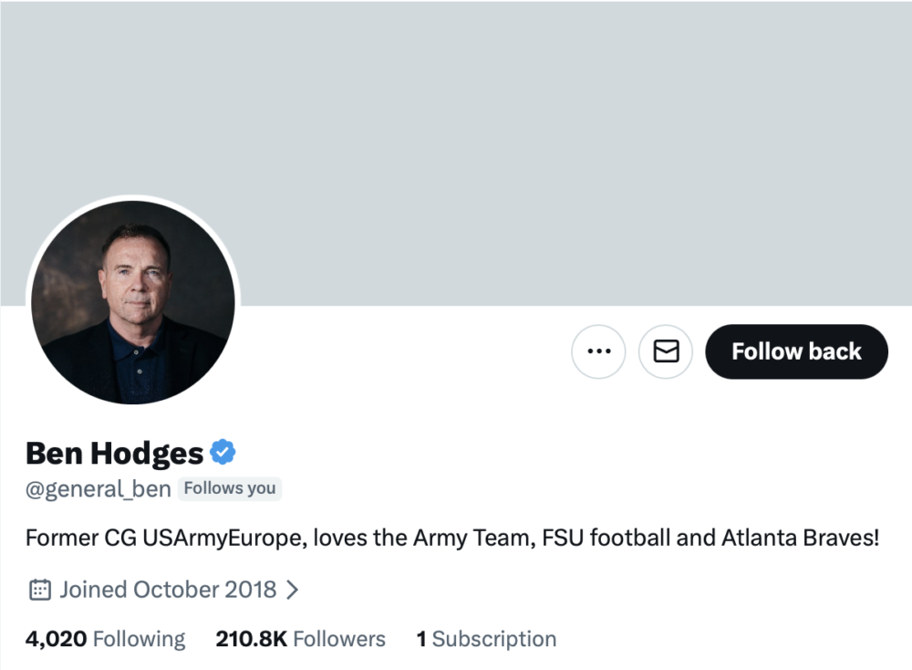Open Ben Hodges' profile photo

(x=133, y=302)
